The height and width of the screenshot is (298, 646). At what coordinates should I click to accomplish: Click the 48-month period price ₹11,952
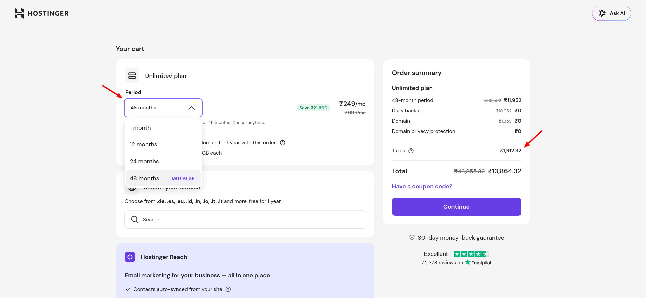coord(513,100)
